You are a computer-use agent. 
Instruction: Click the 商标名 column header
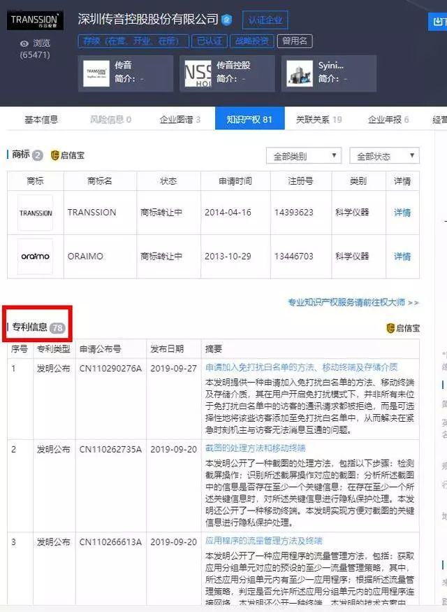pyautogui.click(x=100, y=181)
